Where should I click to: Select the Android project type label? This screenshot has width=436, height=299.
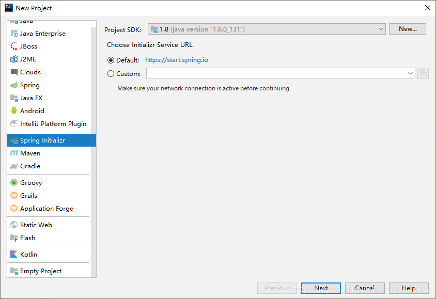[32, 111]
